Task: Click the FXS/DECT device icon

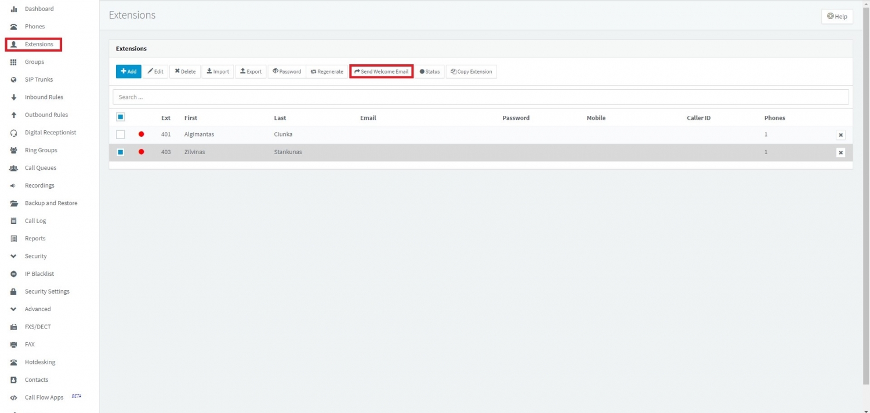Action: 13,327
